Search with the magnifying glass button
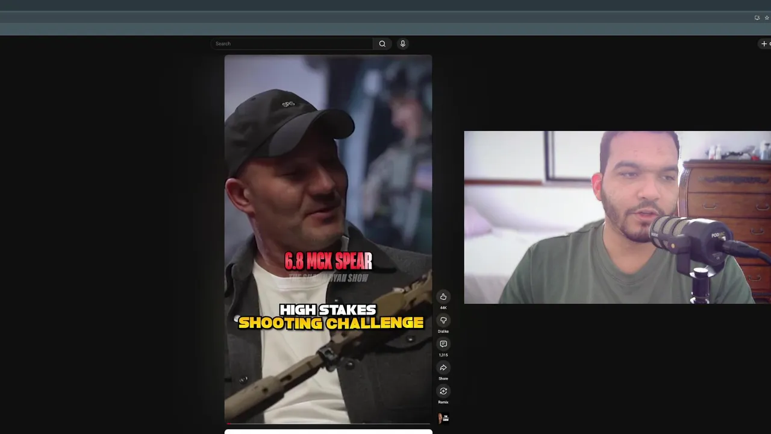Image resolution: width=771 pixels, height=434 pixels. [x=382, y=43]
